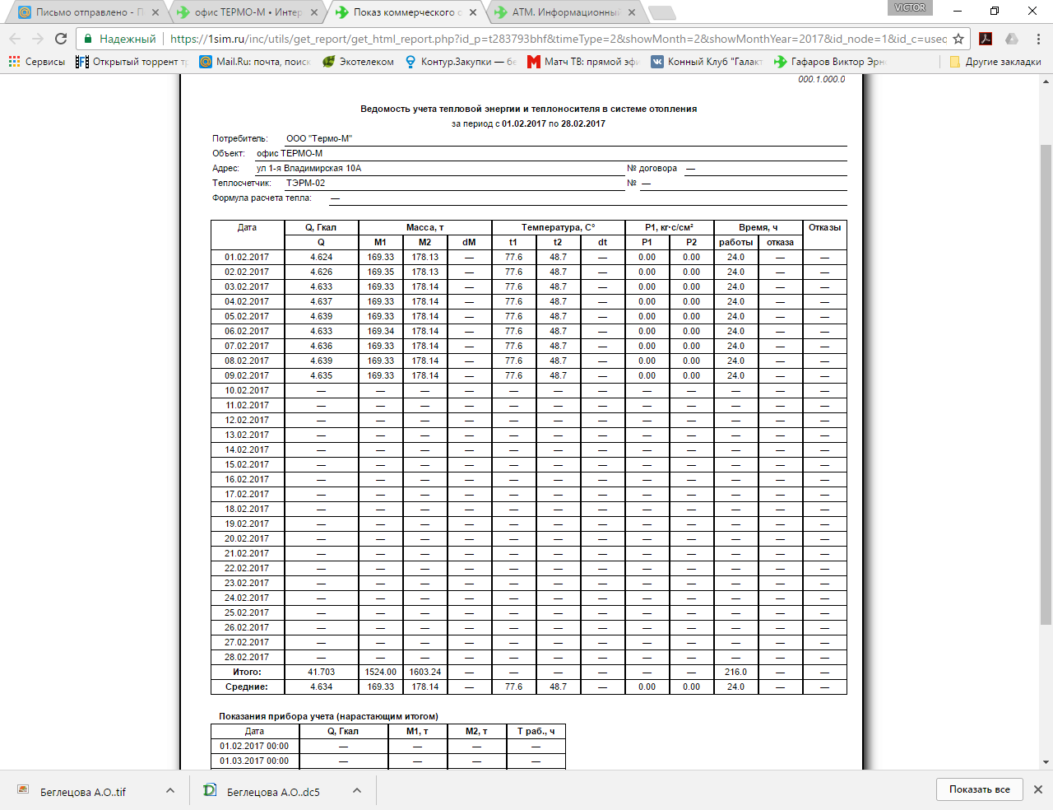Open Гафаров Виктор bookmark

830,62
